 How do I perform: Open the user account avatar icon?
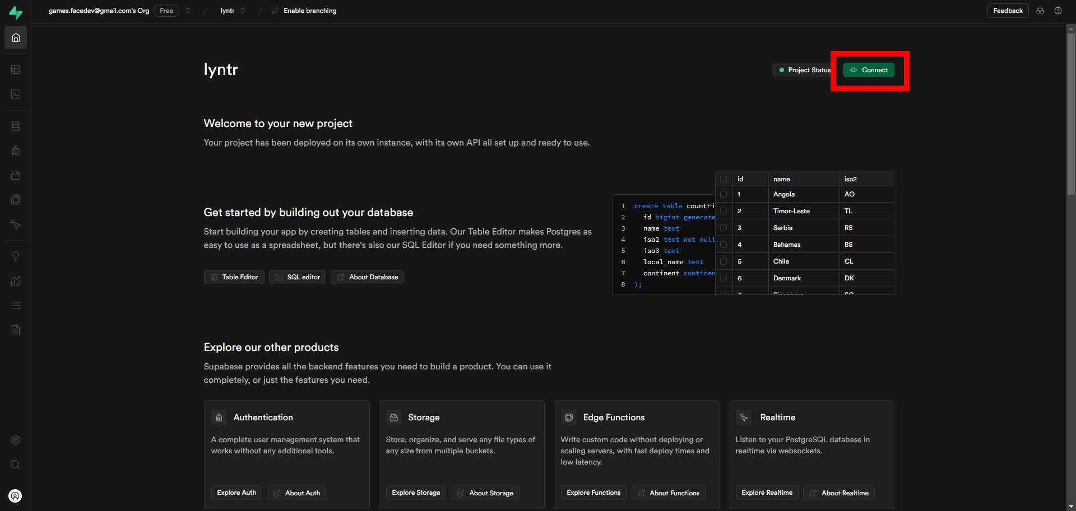pos(16,496)
